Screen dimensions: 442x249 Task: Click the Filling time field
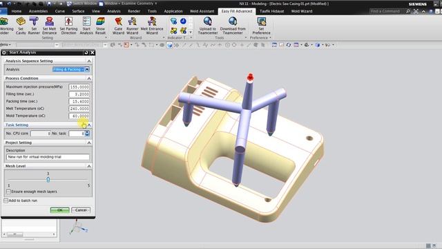pyautogui.click(x=79, y=94)
